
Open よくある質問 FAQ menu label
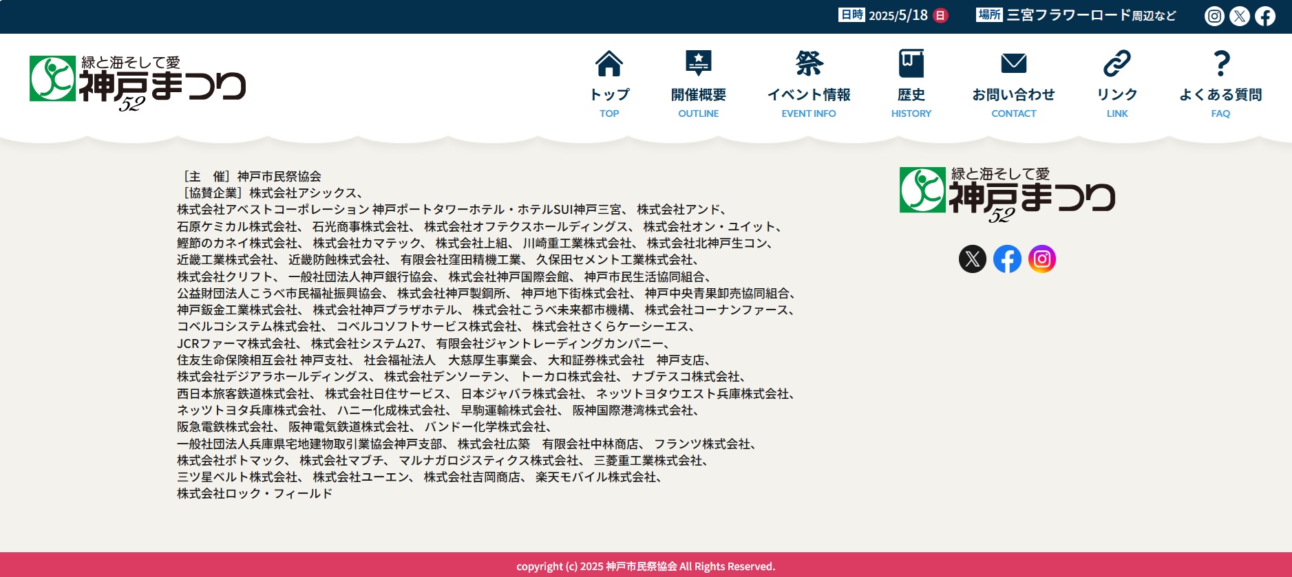point(1221,103)
